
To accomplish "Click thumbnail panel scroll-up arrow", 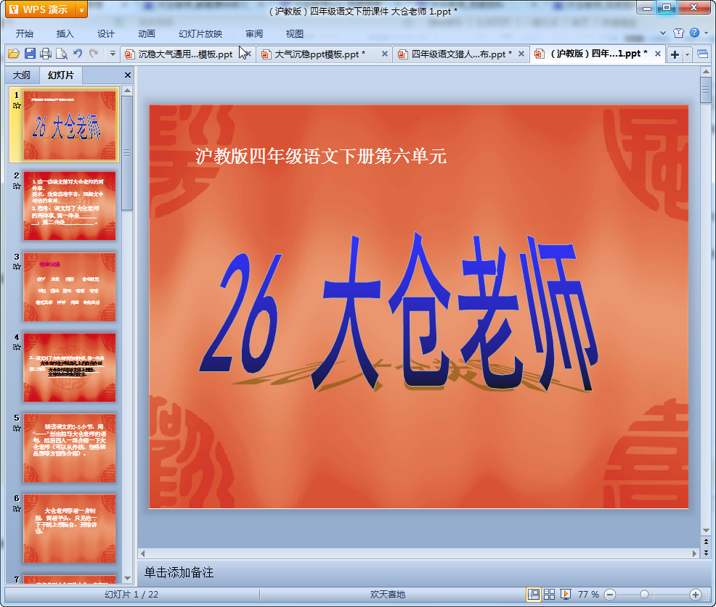I will click(x=127, y=91).
